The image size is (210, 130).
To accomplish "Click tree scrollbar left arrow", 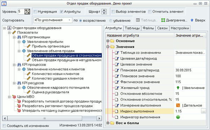I will pyautogui.click(x=5, y=118).
